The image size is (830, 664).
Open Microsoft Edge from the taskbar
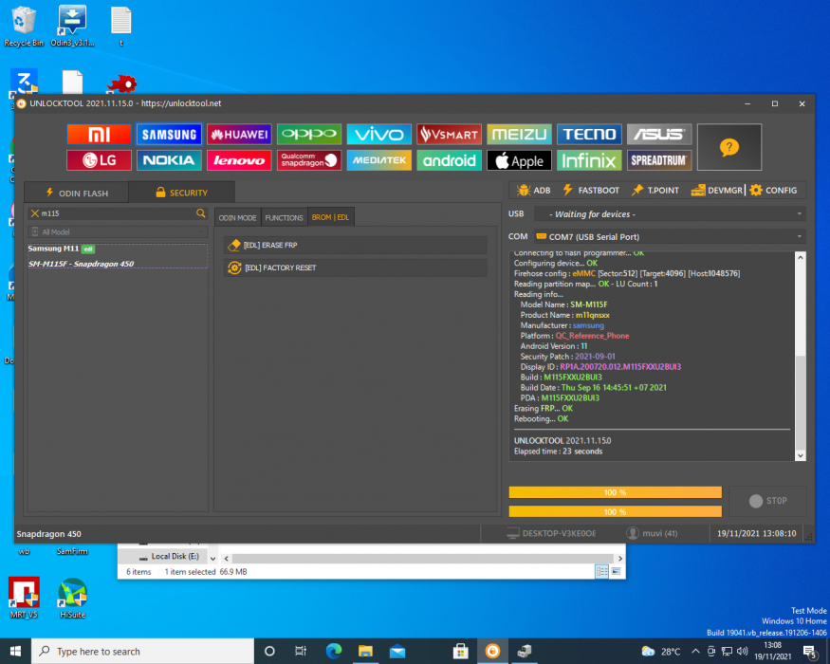click(334, 652)
